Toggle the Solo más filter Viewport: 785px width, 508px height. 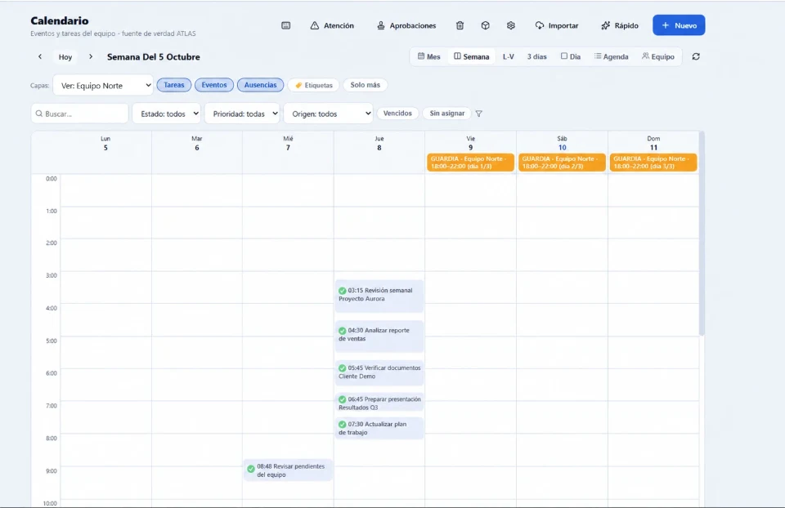366,85
